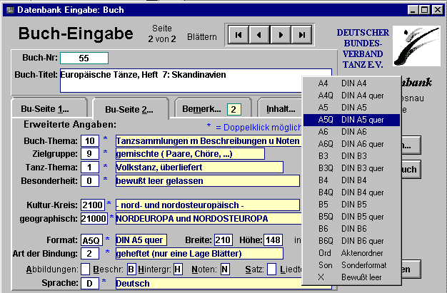The height and width of the screenshot is (293, 447).
Task: Go to the previous page
Action: click(x=259, y=35)
